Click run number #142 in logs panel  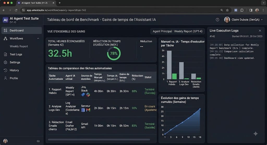coord(212,36)
